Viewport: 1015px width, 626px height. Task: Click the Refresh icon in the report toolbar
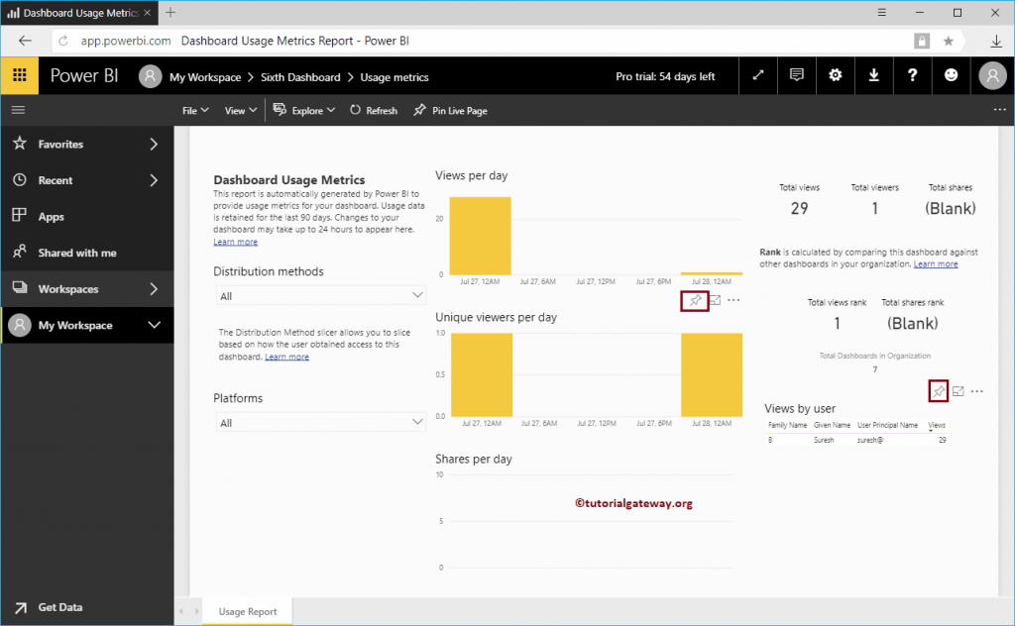pyautogui.click(x=374, y=110)
